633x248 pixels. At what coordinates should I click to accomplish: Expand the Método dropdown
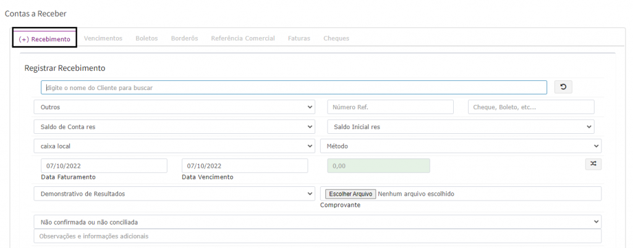(461, 146)
